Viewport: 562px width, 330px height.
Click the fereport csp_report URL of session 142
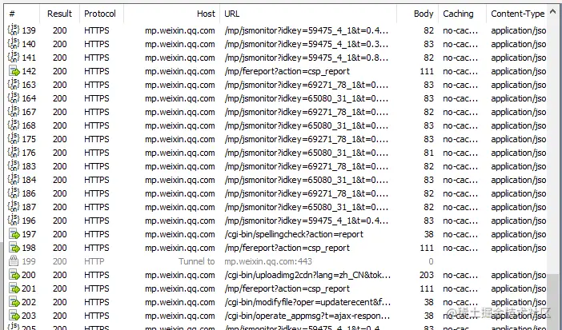click(x=287, y=71)
